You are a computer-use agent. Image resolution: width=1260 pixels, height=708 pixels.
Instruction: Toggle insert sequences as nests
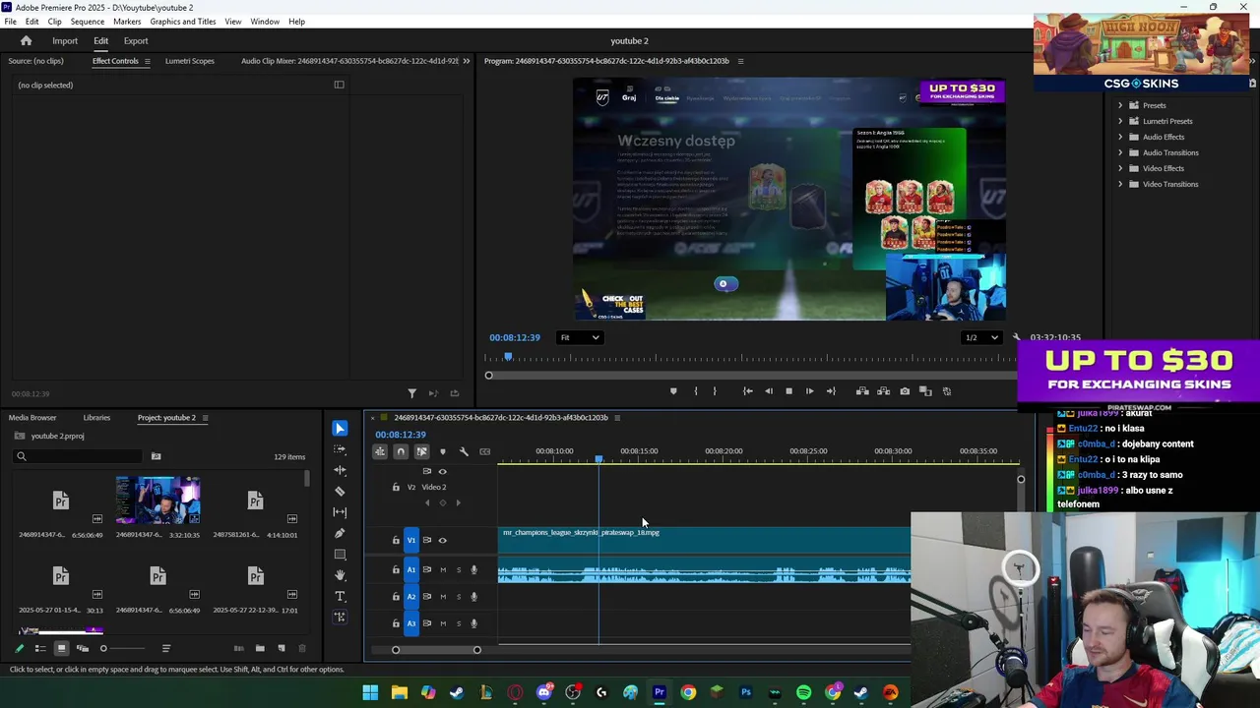coord(380,451)
